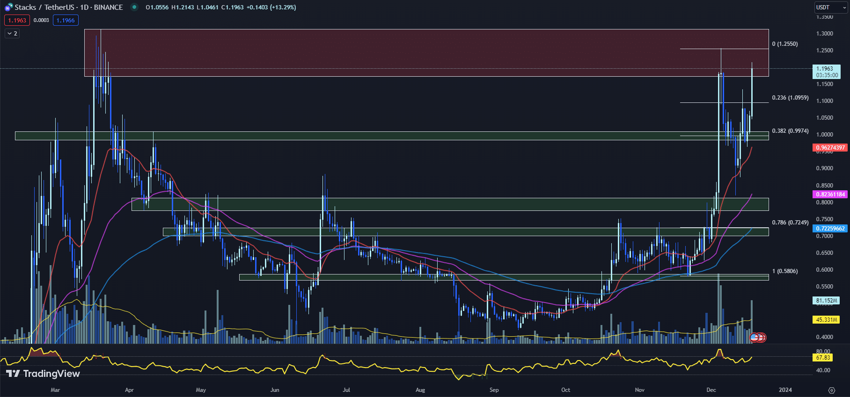This screenshot has width=850, height=397.
Task: Click the Sep label on time axis
Action: (494, 390)
